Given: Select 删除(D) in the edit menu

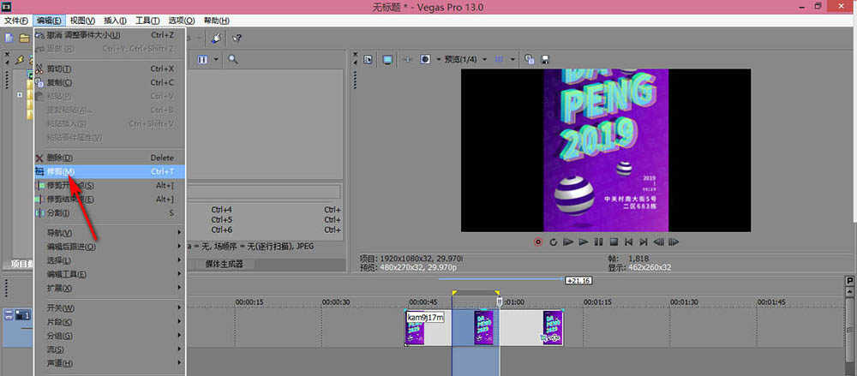Looking at the screenshot, I should coord(110,158).
